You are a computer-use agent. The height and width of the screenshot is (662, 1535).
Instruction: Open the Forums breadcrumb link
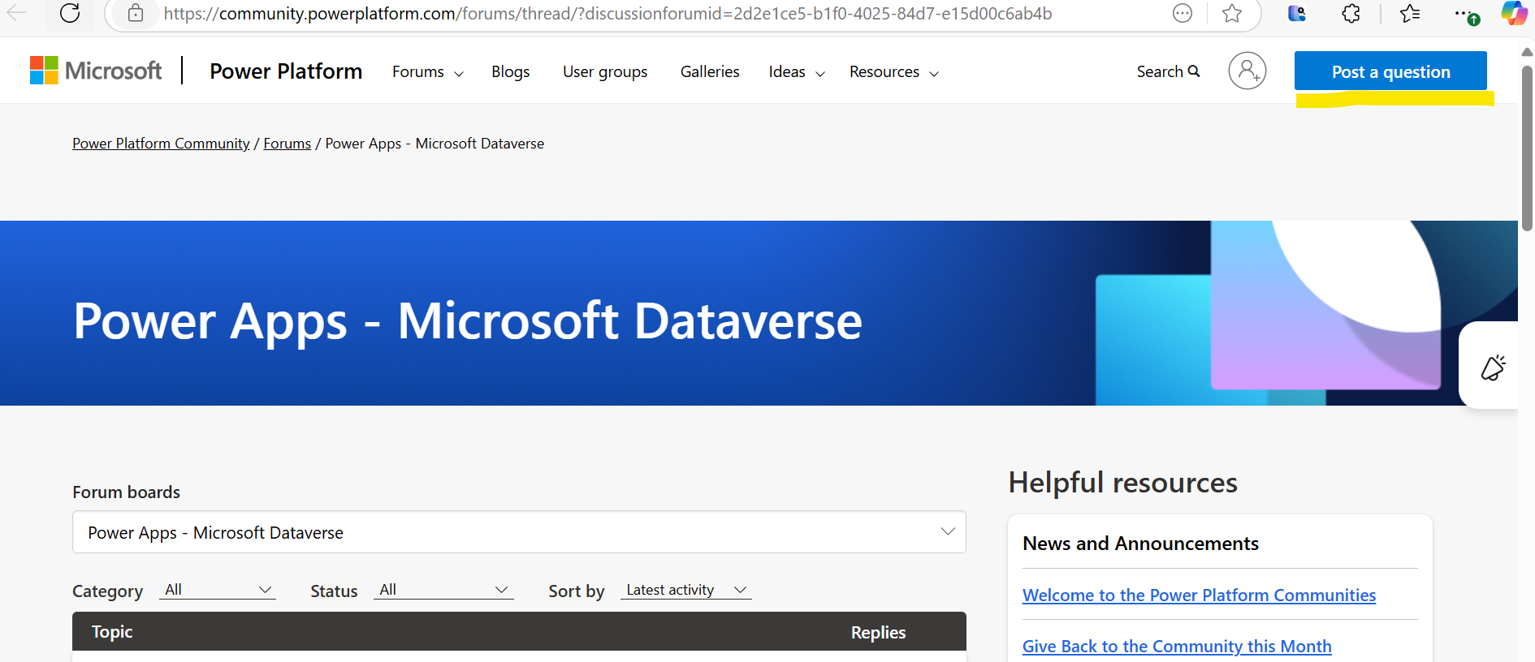288,144
